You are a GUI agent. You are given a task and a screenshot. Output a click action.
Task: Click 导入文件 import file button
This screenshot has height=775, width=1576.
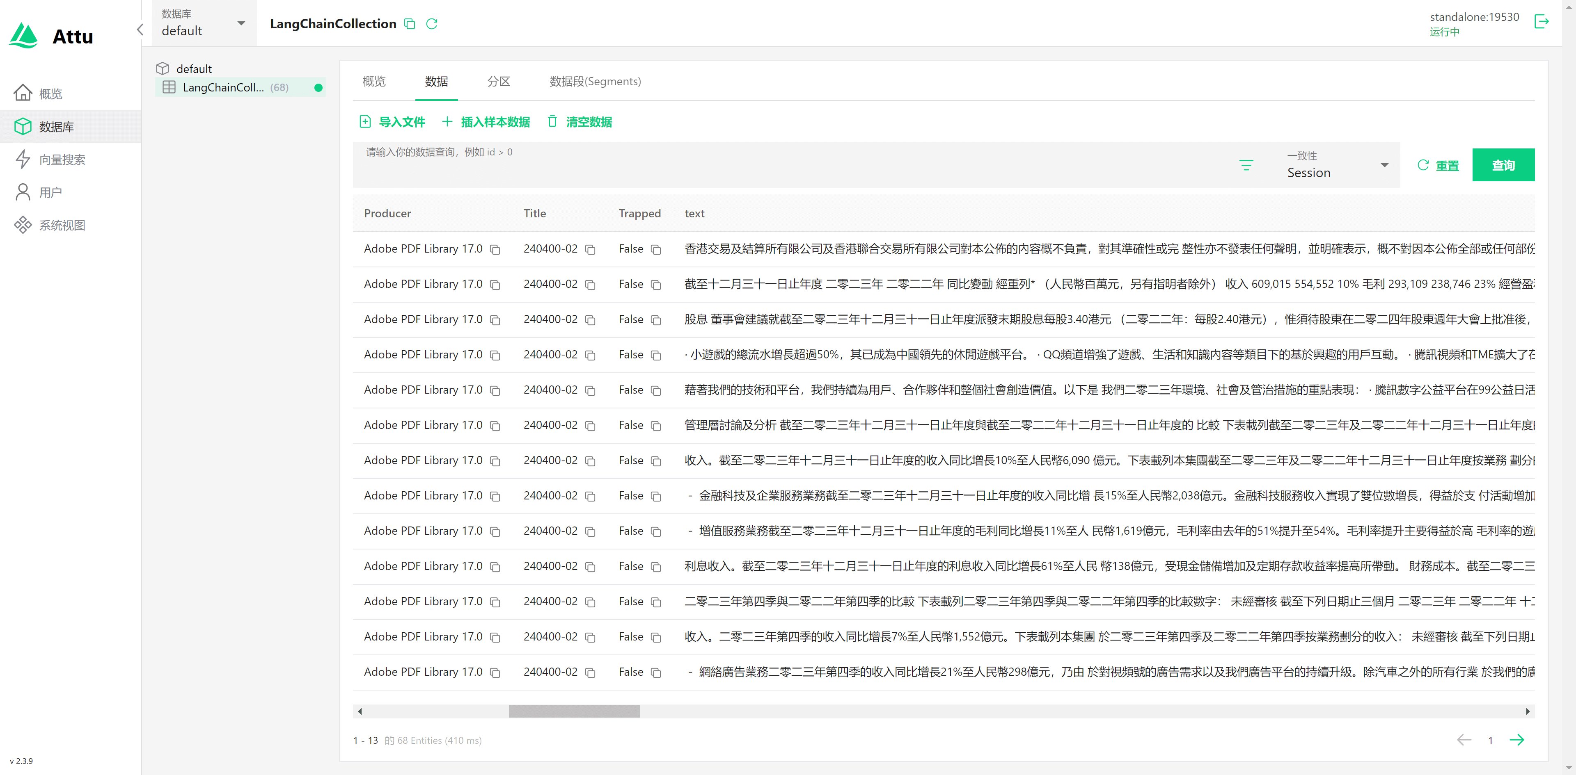coord(393,122)
